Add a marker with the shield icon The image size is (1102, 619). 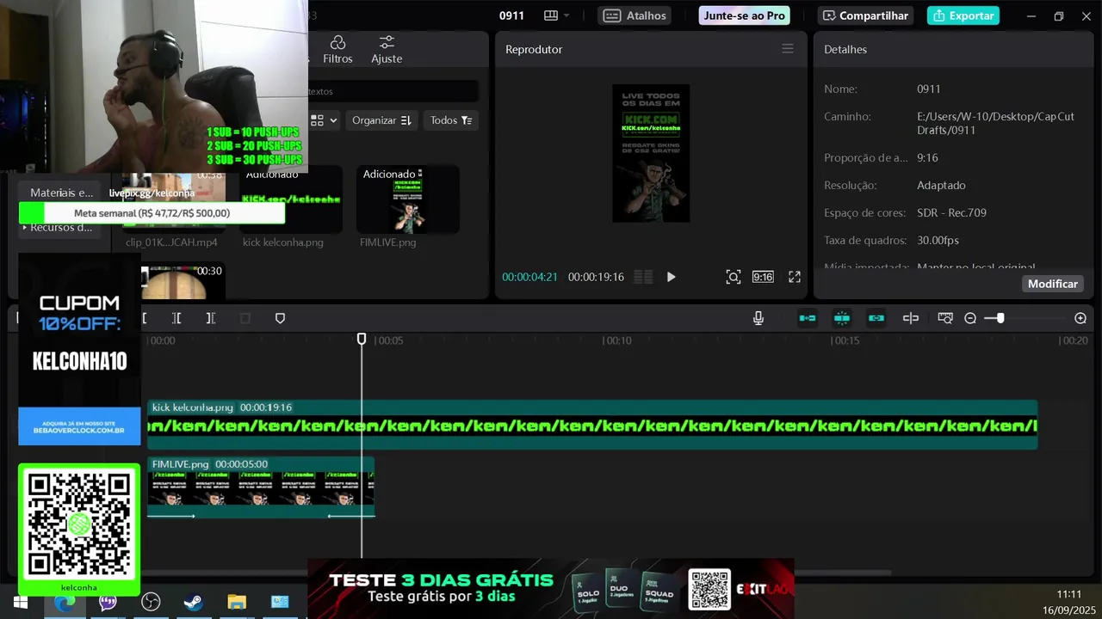(280, 318)
